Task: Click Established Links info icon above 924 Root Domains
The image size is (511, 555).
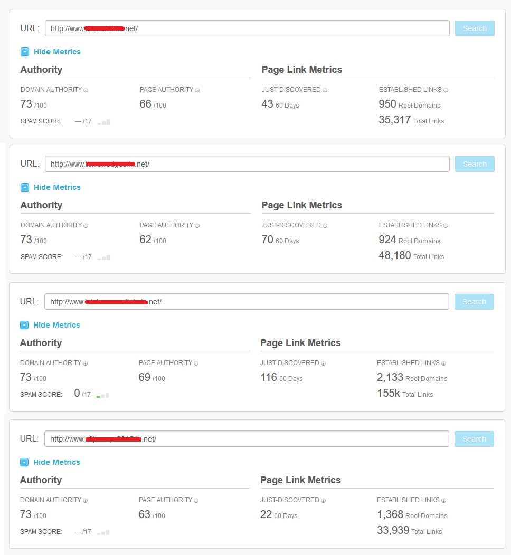Action: [446, 226]
